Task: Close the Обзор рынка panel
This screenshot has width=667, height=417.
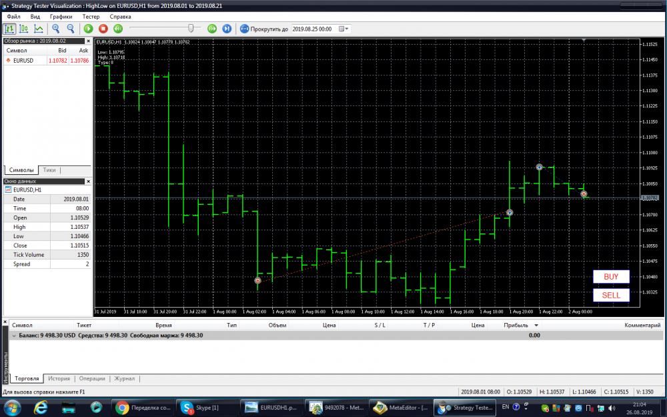Action: tap(89, 41)
